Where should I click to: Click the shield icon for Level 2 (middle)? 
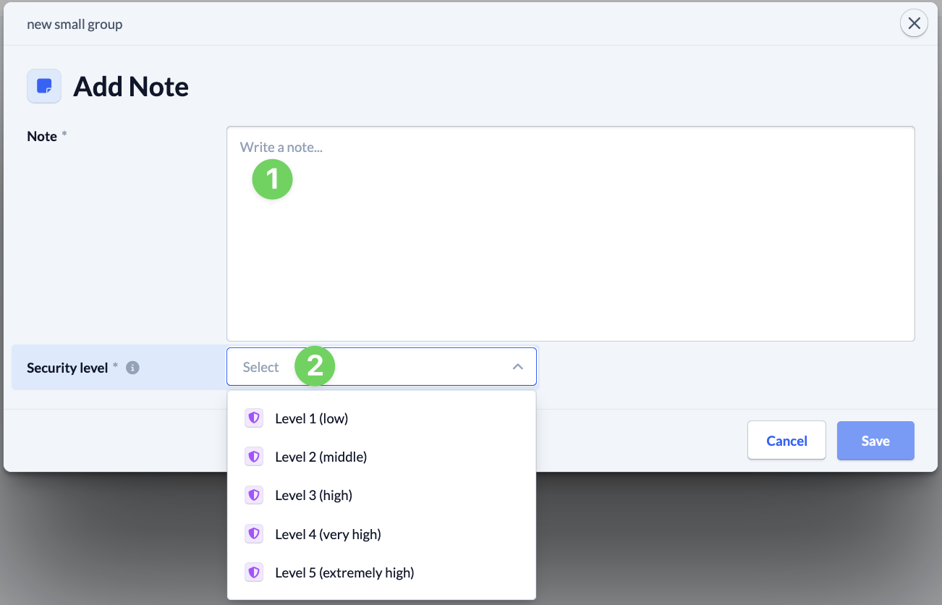[x=253, y=457]
